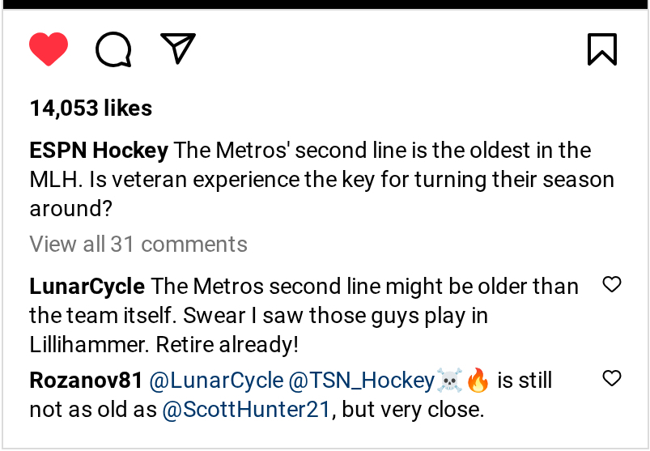This screenshot has width=650, height=451.
Task: Save post with bookmark icon
Action: pyautogui.click(x=601, y=49)
